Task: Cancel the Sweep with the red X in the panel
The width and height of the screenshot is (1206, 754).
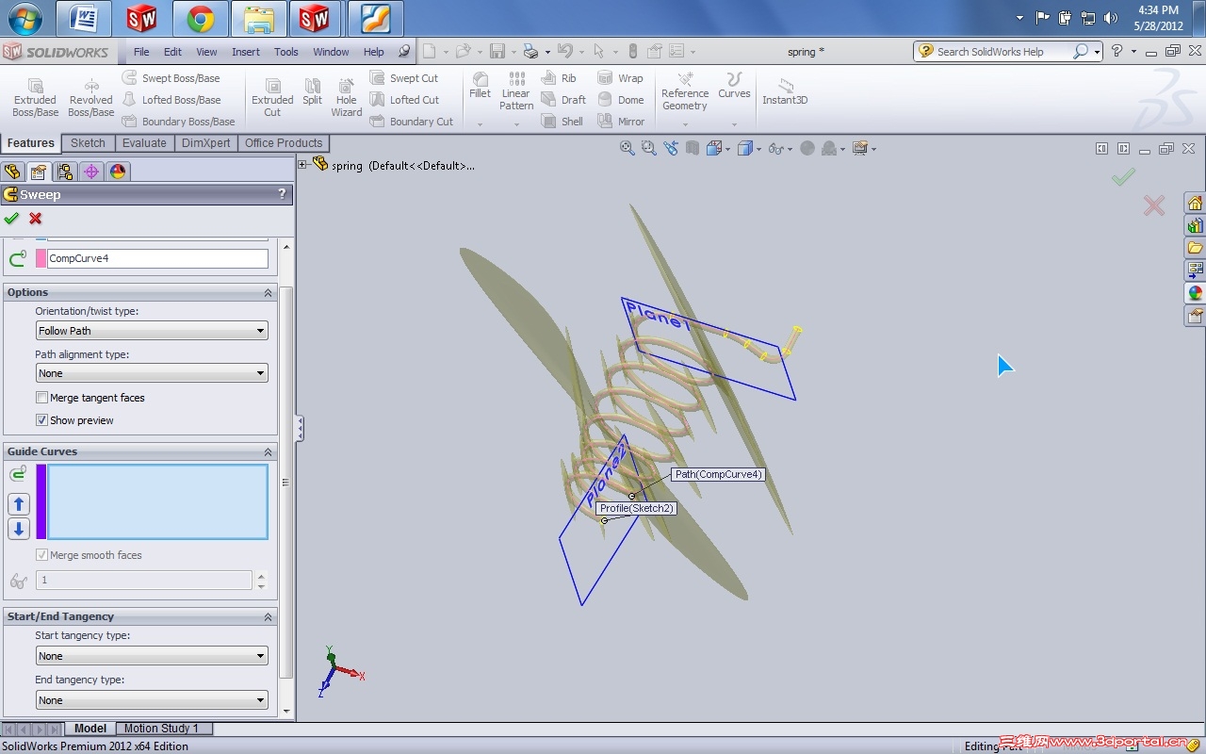Action: coord(36,219)
